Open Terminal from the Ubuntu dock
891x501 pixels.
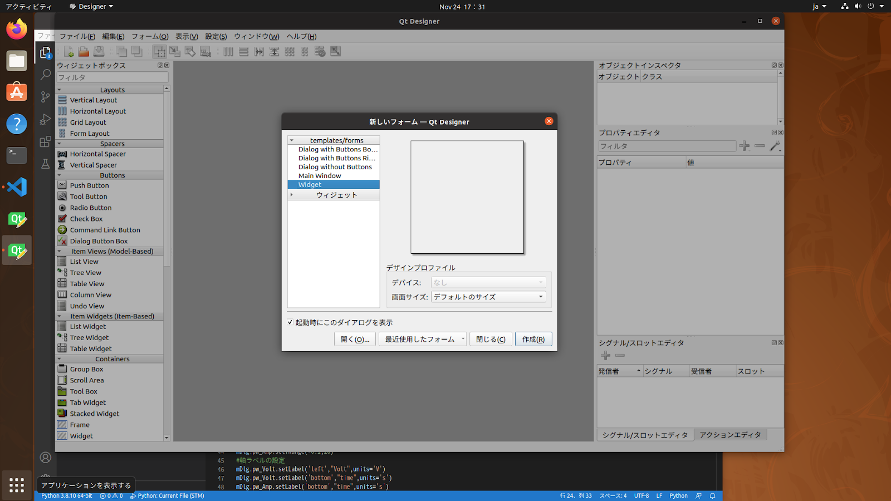pos(17,155)
